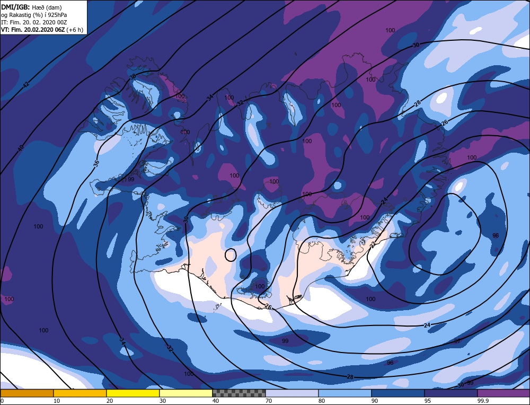The image size is (530, 405).
Task: Click the '(+6 h)' forecast offset text
Action: point(75,30)
